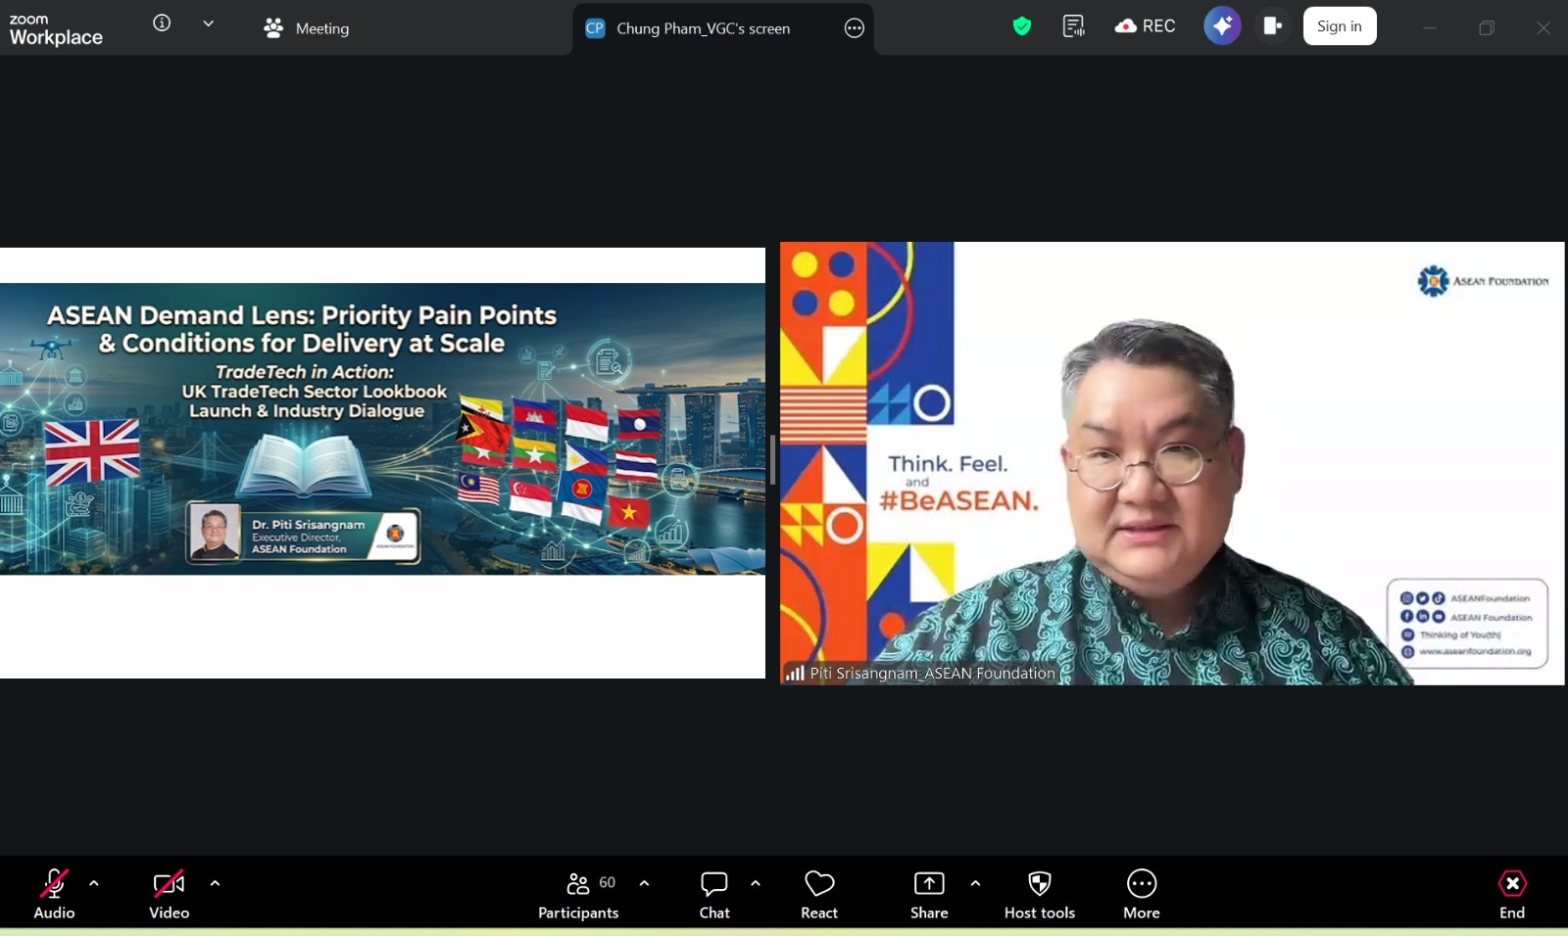Open the More options menu
Viewport: 1568px width, 936px height.
1142,895
